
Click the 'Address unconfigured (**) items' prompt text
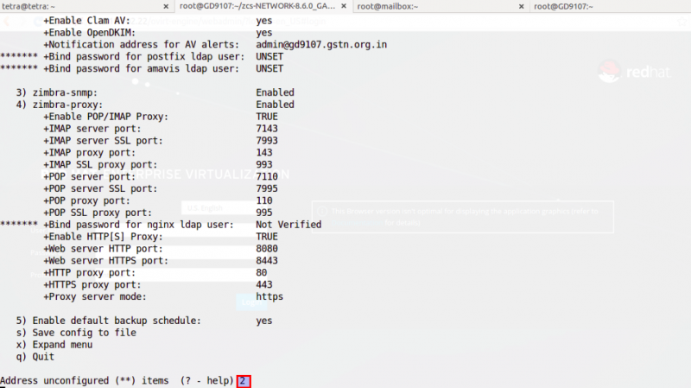pyautogui.click(x=84, y=380)
